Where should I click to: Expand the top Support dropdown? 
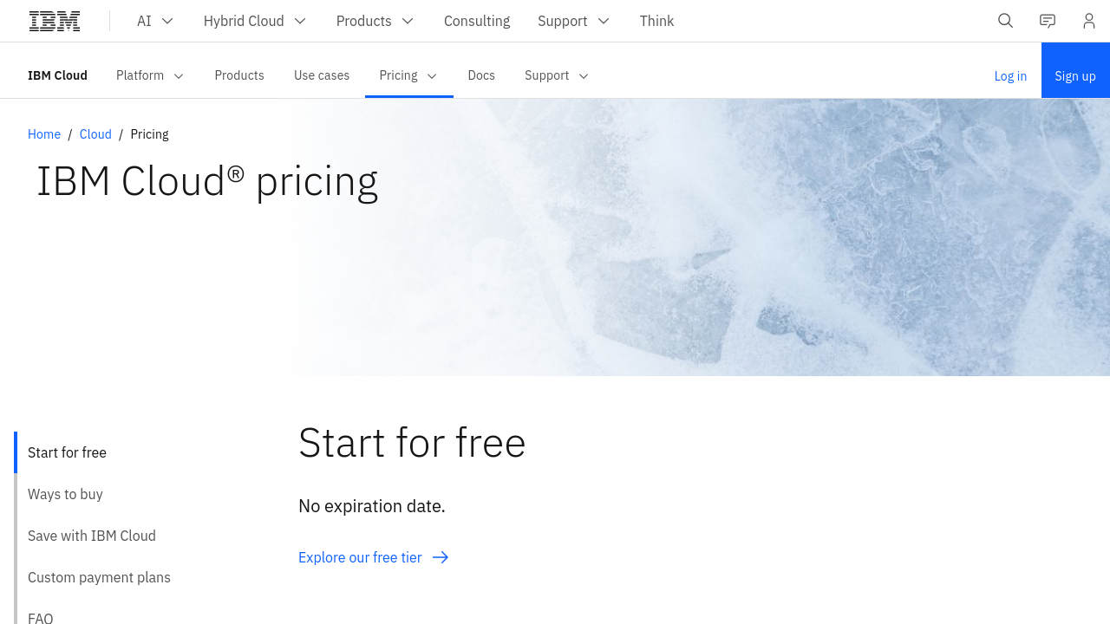[573, 21]
